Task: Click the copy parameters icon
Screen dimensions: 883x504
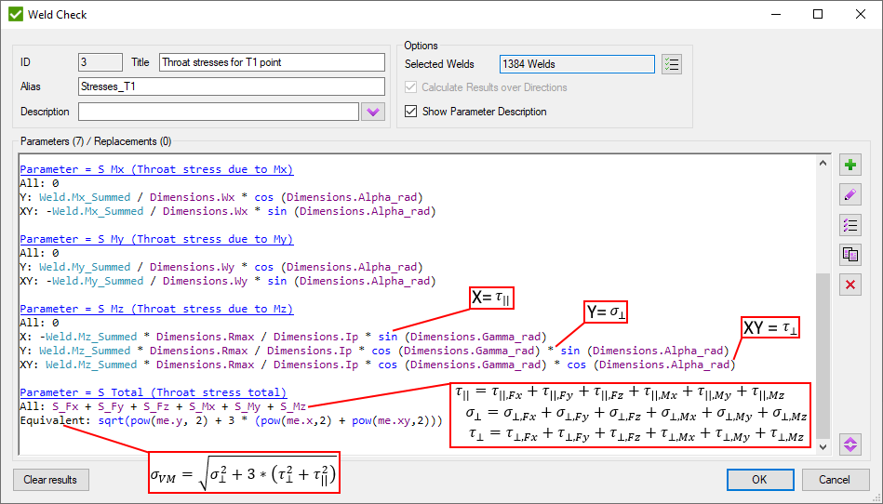Action: pos(850,255)
